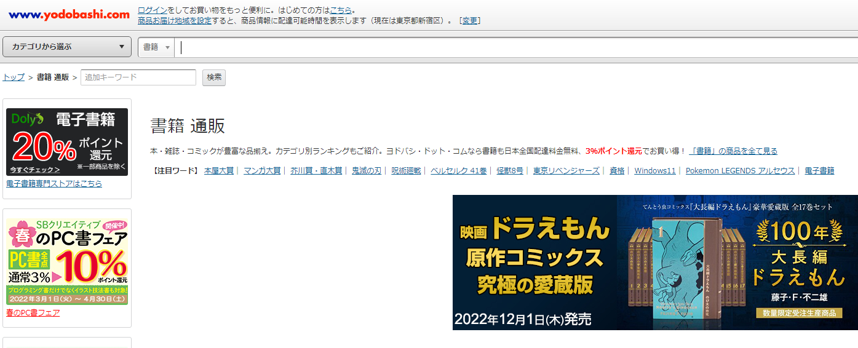Open the 商品お届け地域を設定 link

pos(175,20)
